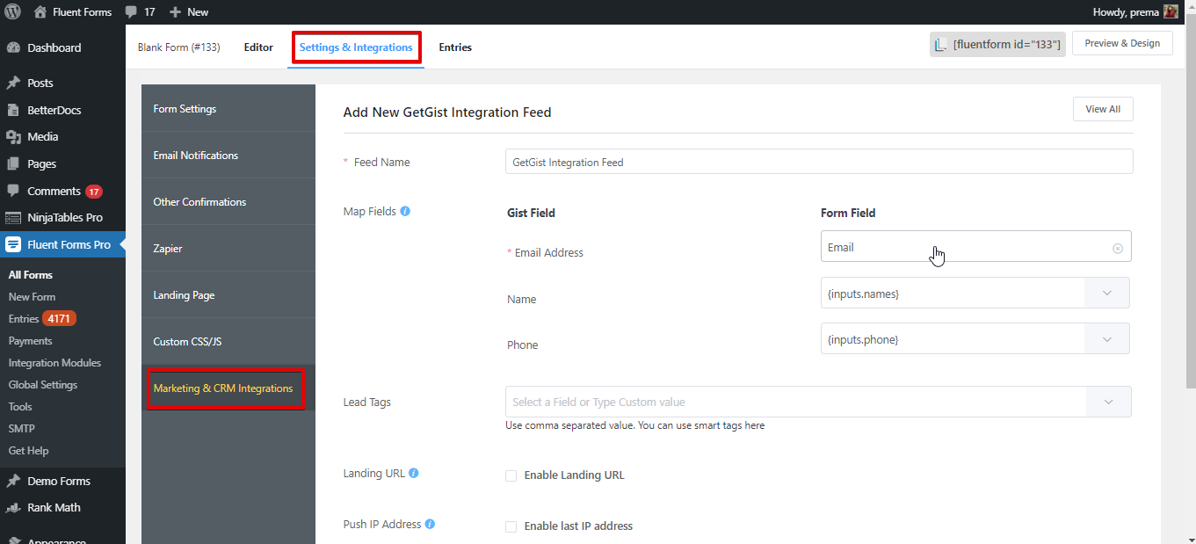Open the Lead Tags dropdown

[818, 402]
